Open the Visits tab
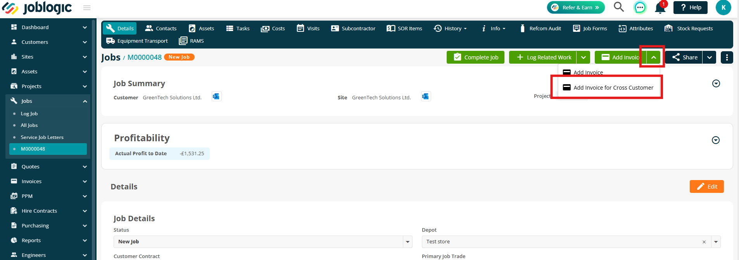The width and height of the screenshot is (739, 260). [x=308, y=28]
